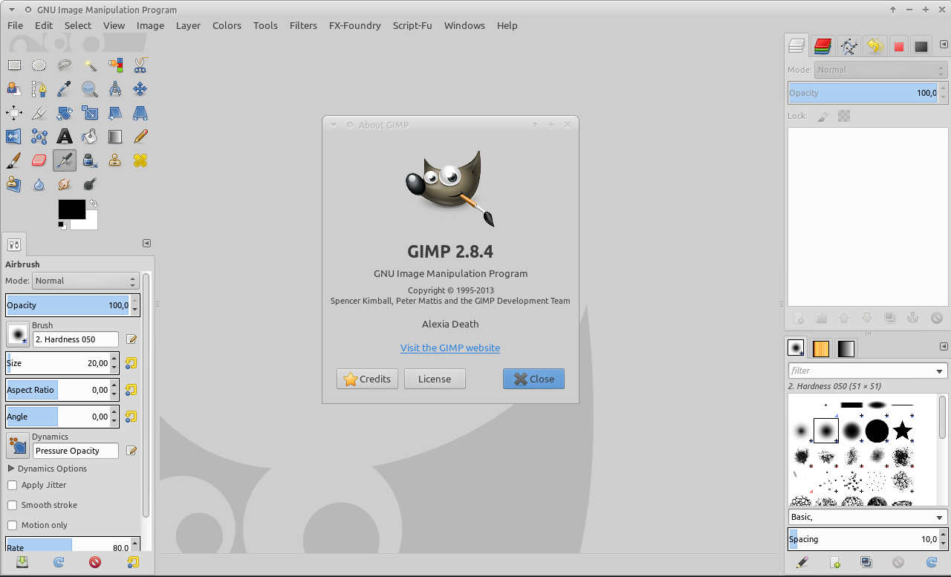Select the Zoom magnifier tool

click(x=90, y=89)
